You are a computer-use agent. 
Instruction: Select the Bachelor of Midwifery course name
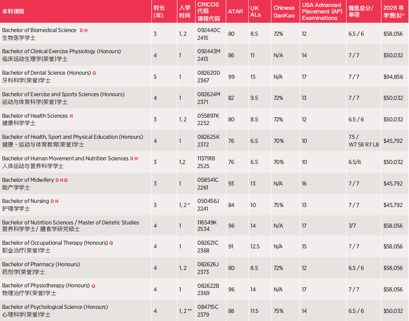coord(28,180)
